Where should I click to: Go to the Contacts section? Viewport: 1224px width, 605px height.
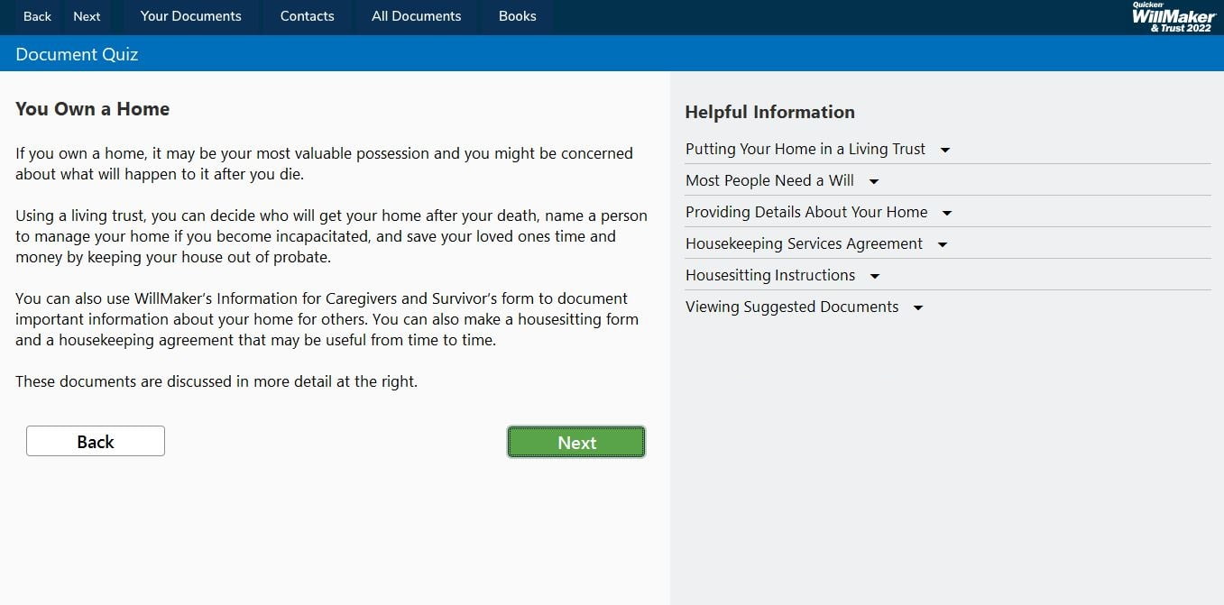click(307, 16)
